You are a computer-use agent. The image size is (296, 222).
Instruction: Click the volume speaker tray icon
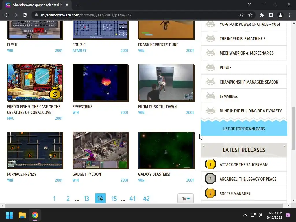(260, 215)
